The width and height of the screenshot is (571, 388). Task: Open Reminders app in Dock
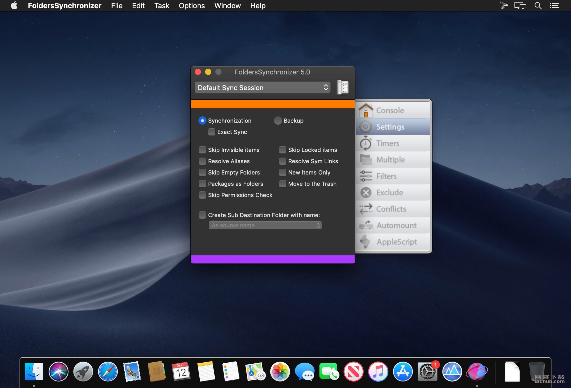click(x=231, y=371)
